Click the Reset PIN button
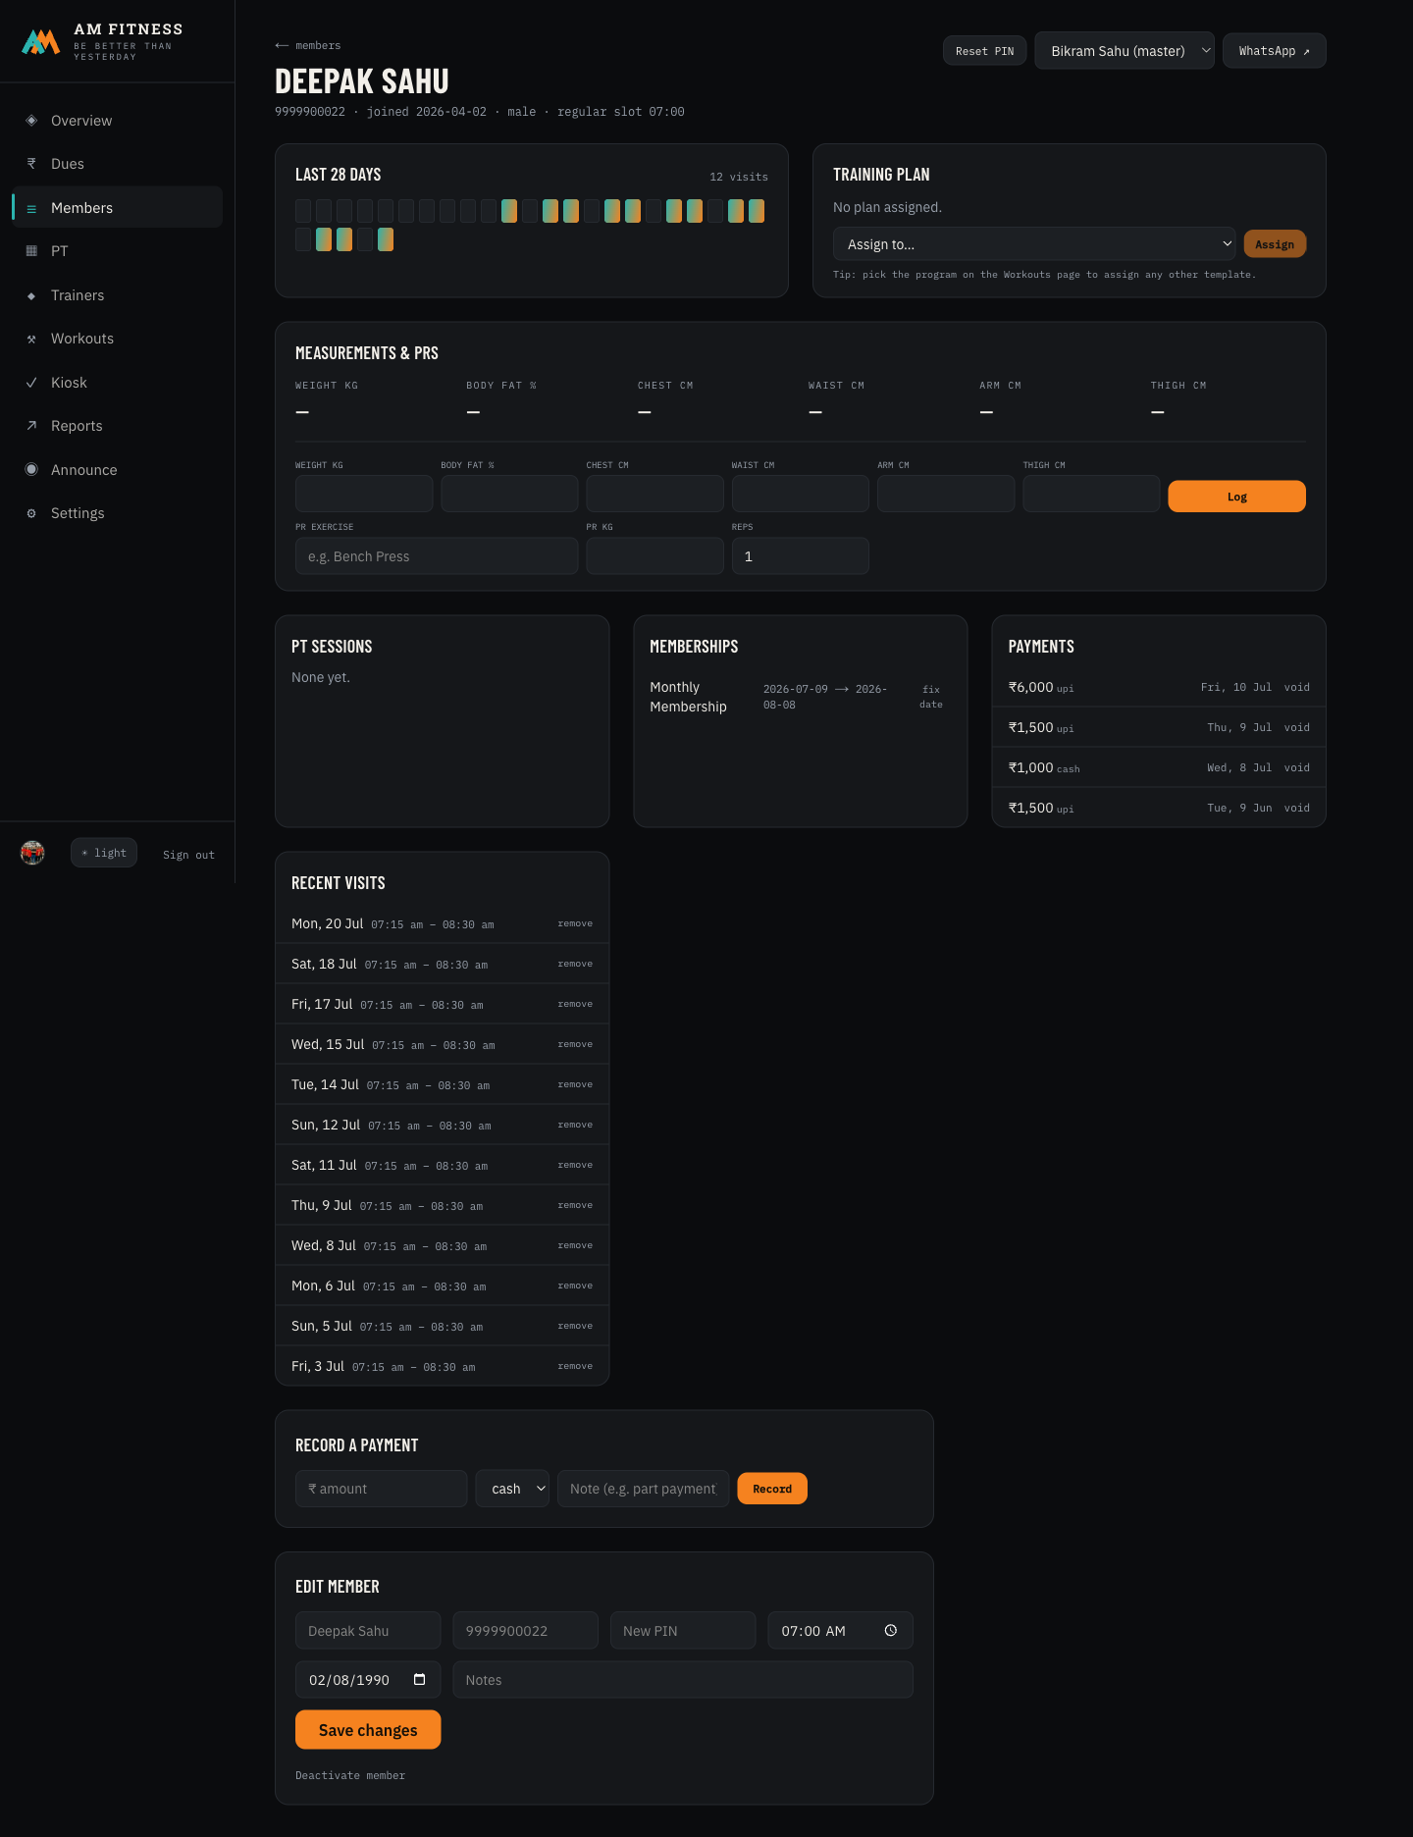The image size is (1413, 1837). point(984,51)
